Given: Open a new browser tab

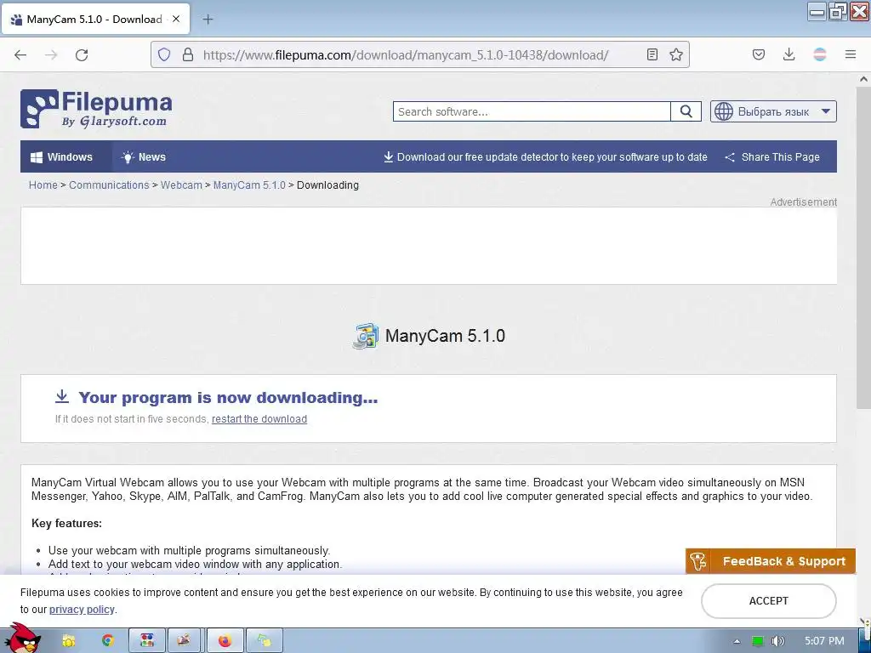Looking at the screenshot, I should [x=208, y=20].
